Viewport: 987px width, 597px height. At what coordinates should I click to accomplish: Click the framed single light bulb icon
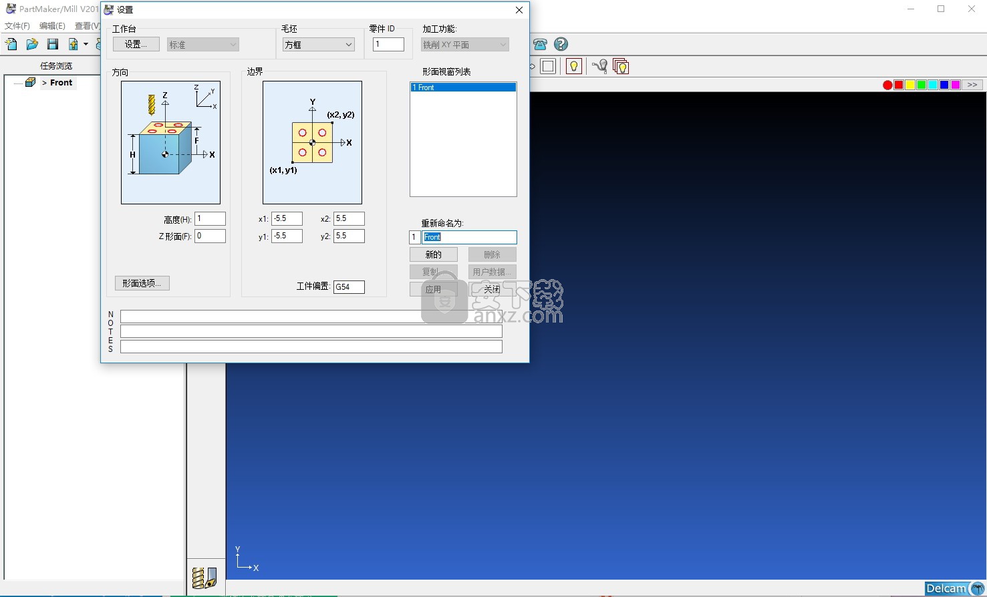(x=573, y=66)
